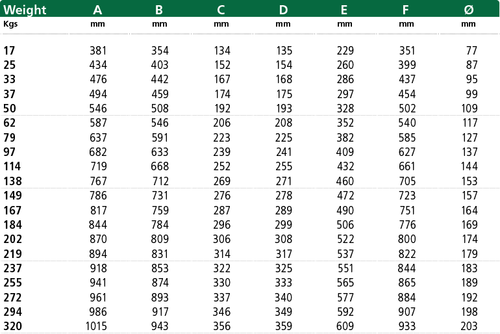Image resolution: width=500 pixels, height=334 pixels.
Task: Click the A column header
Action: click(97, 10)
